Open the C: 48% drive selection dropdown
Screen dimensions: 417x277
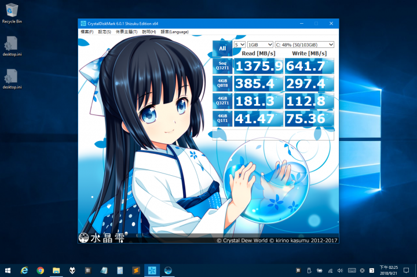(304, 45)
